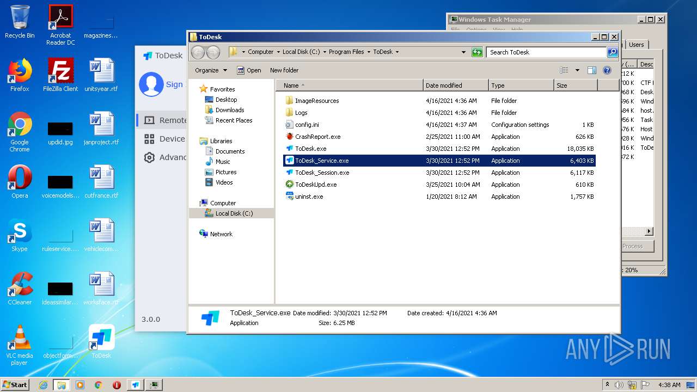This screenshot has height=392, width=697.
Task: Select the Opera desktop shortcut
Action: coord(20,182)
